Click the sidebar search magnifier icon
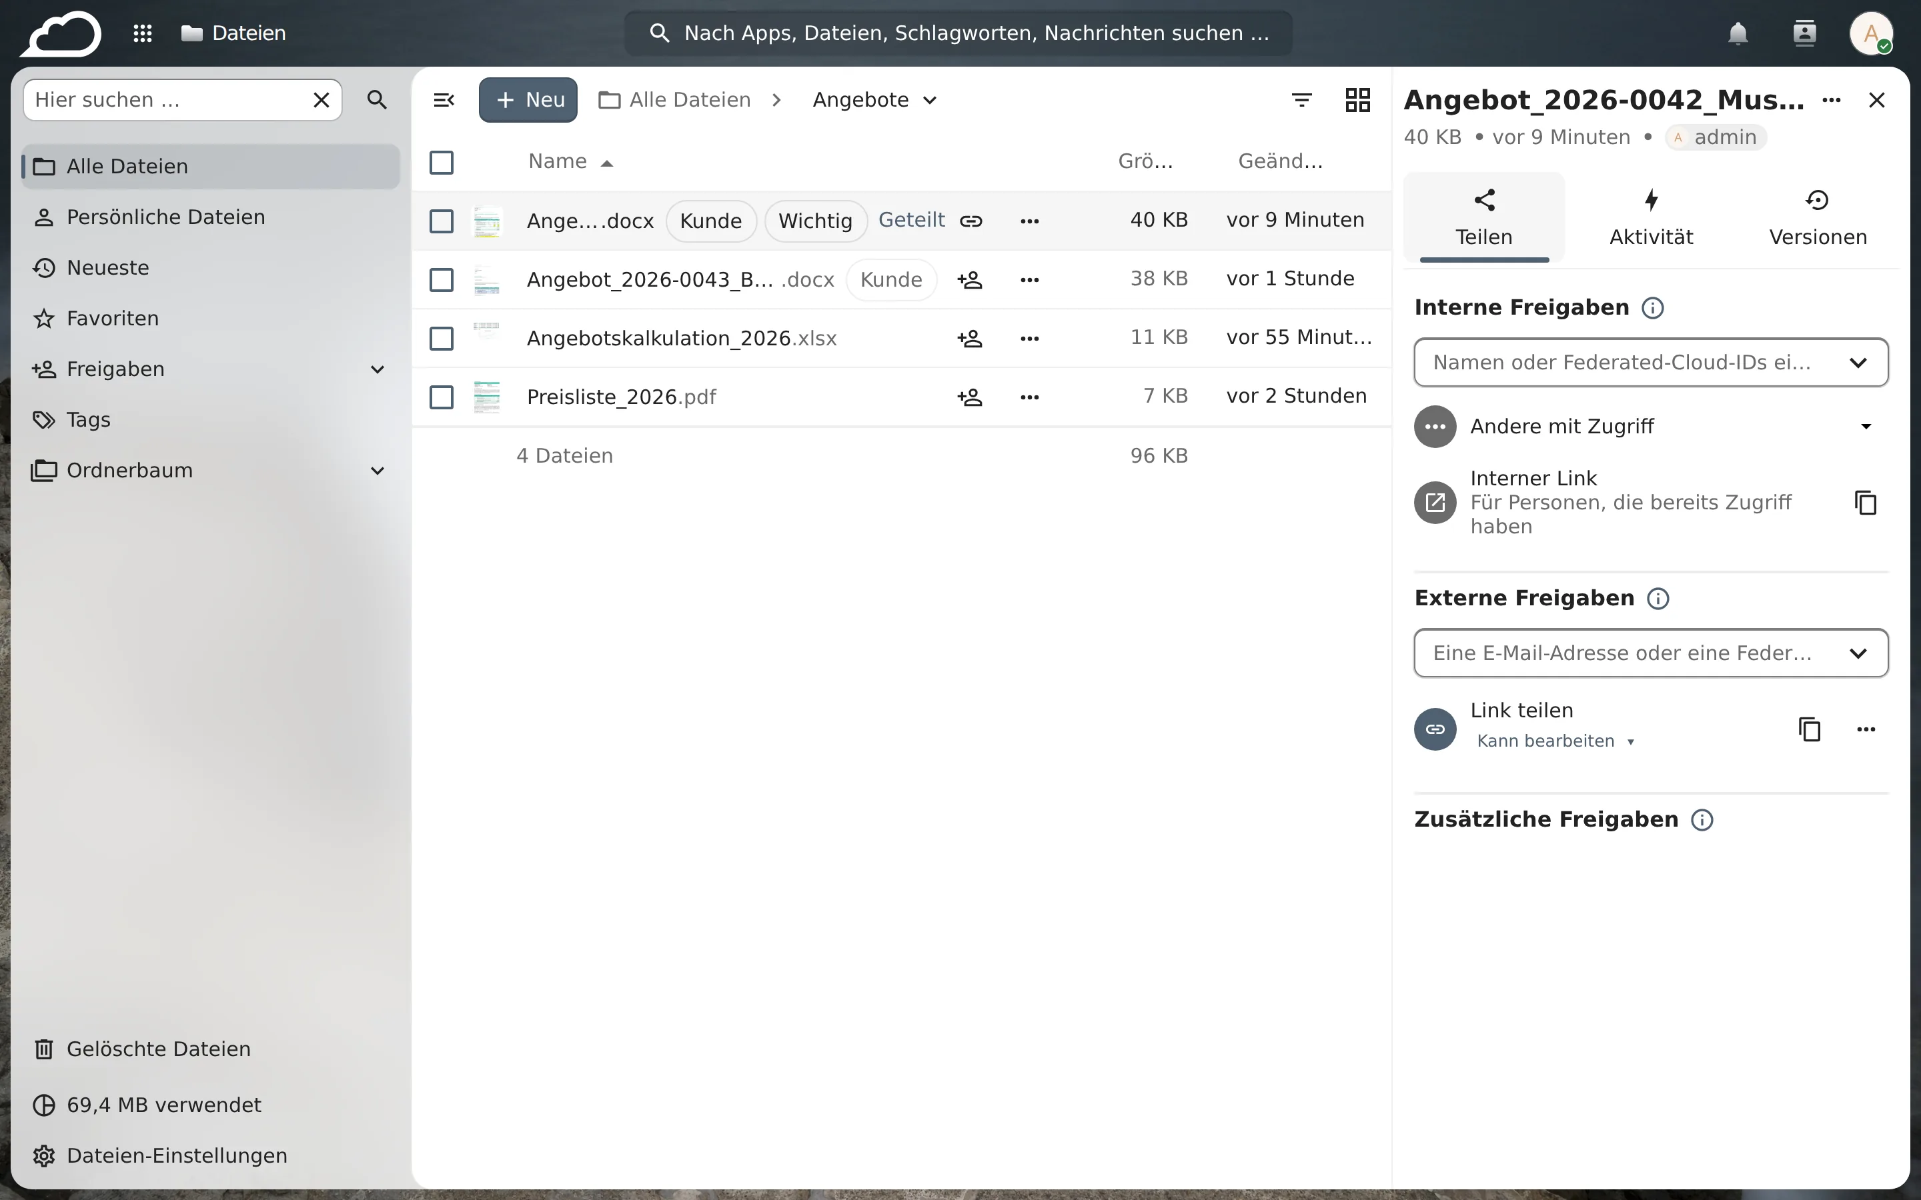 click(377, 100)
